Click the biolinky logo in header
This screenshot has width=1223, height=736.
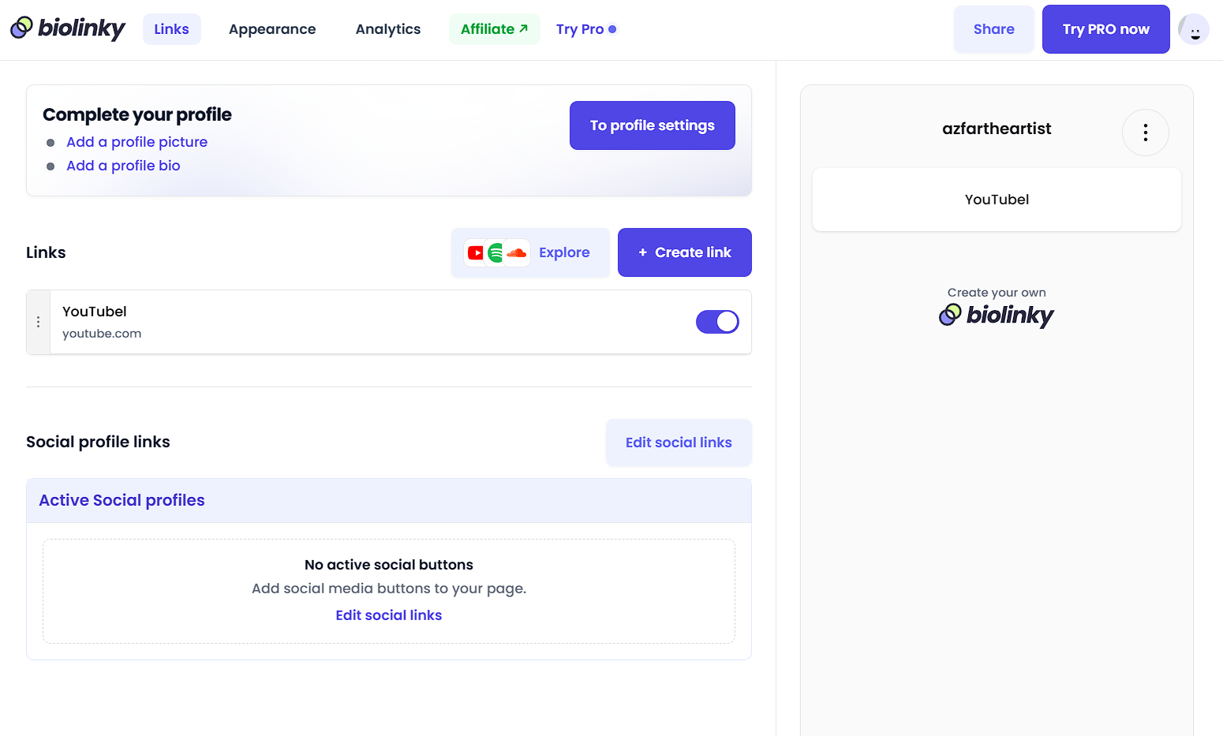(68, 28)
